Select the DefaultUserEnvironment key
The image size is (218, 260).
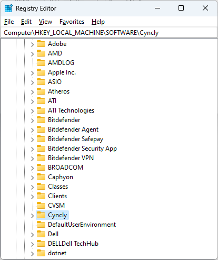(82, 225)
